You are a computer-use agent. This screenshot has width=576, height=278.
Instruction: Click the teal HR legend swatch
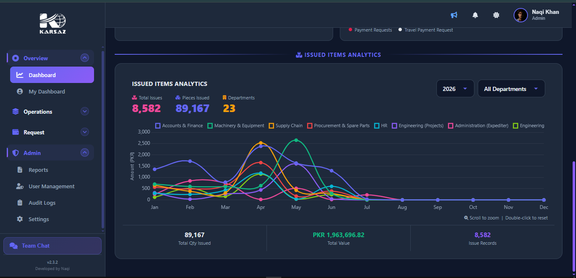coord(377,126)
